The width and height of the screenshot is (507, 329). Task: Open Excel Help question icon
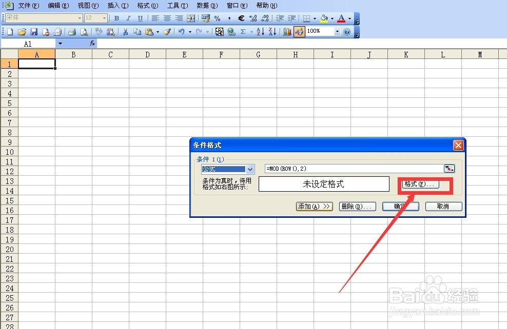(x=347, y=32)
